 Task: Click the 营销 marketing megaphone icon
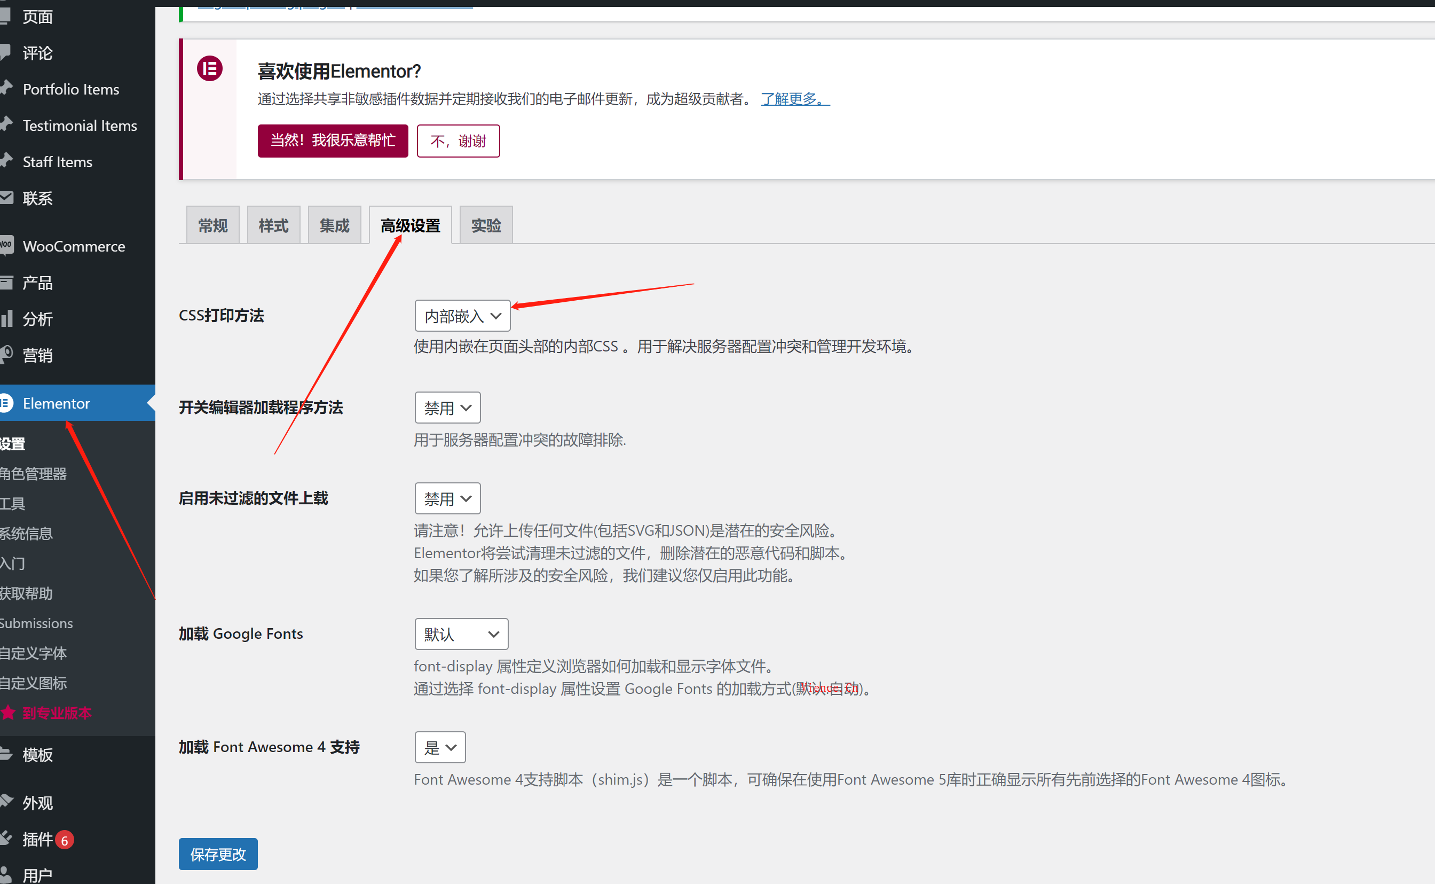coord(6,354)
